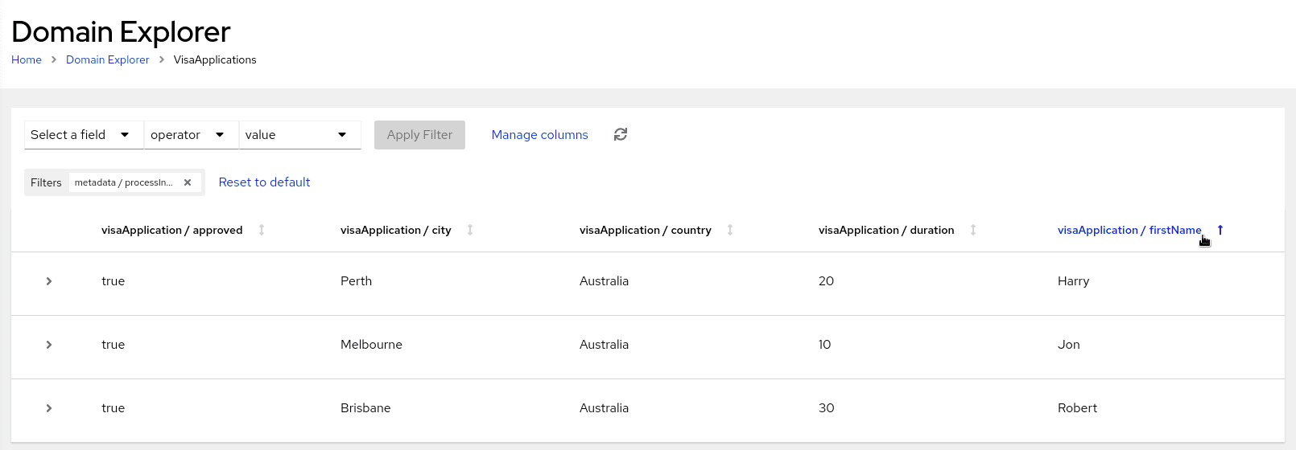The width and height of the screenshot is (1296, 450).
Task: Click true in the Harry row
Action: point(113,281)
